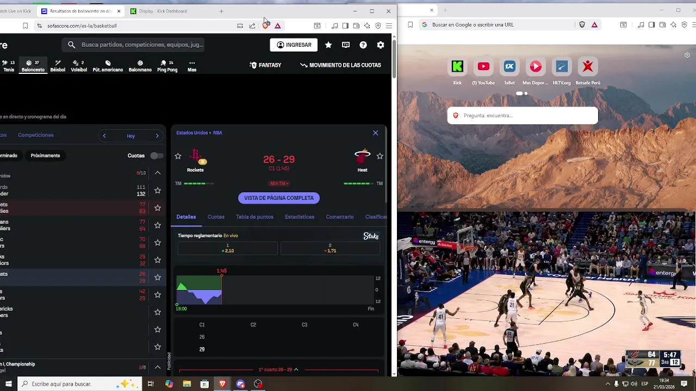
Task: Open the Mas sports dropdown
Action: click(192, 66)
